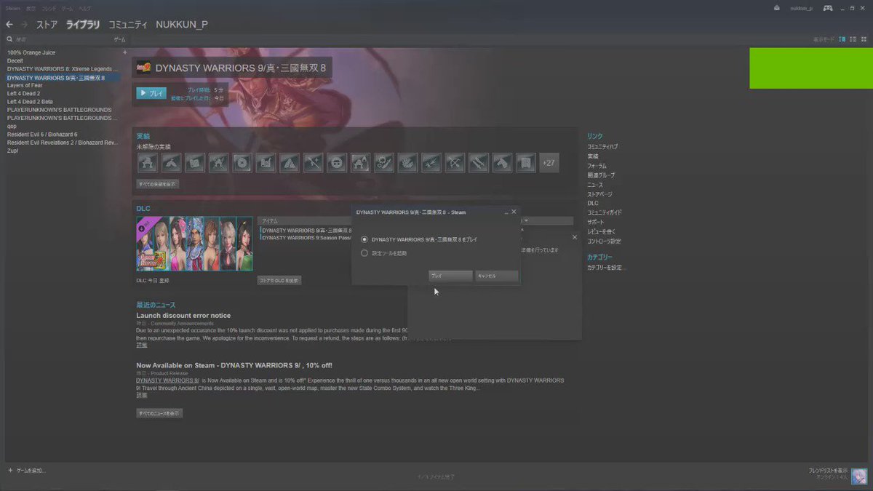Click the find DLC in store button
Image resolution: width=873 pixels, height=491 pixels.
pos(279,280)
